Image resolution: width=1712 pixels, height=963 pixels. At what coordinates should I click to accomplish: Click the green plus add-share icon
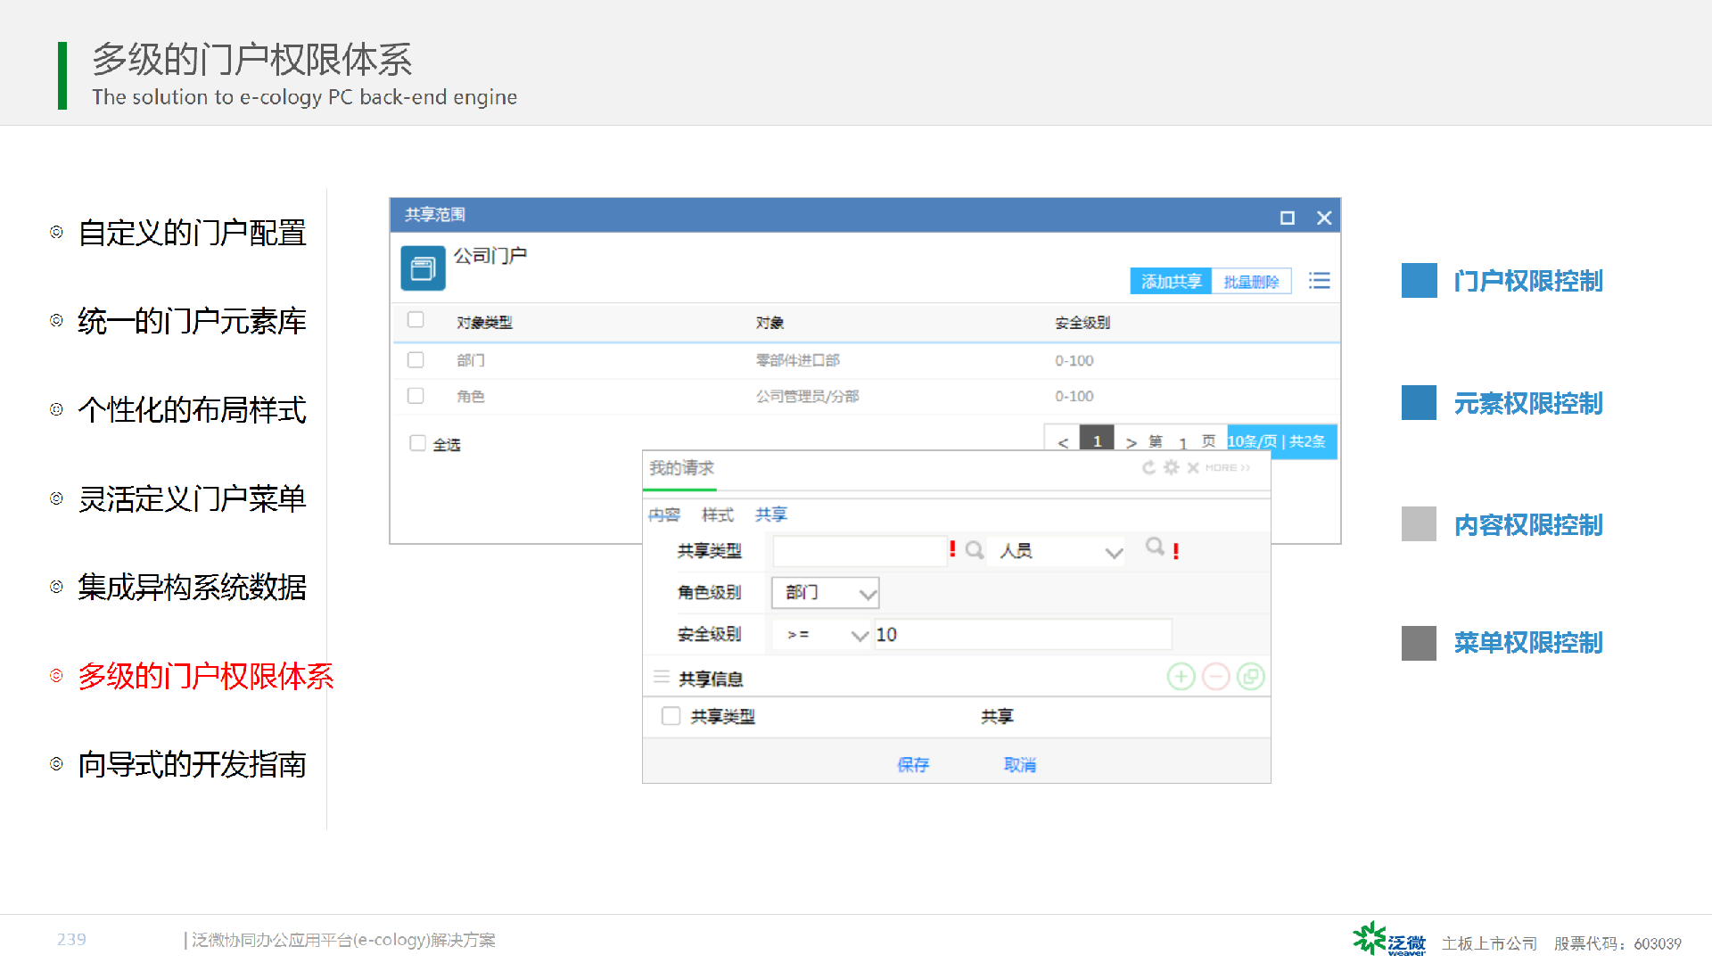1181,677
